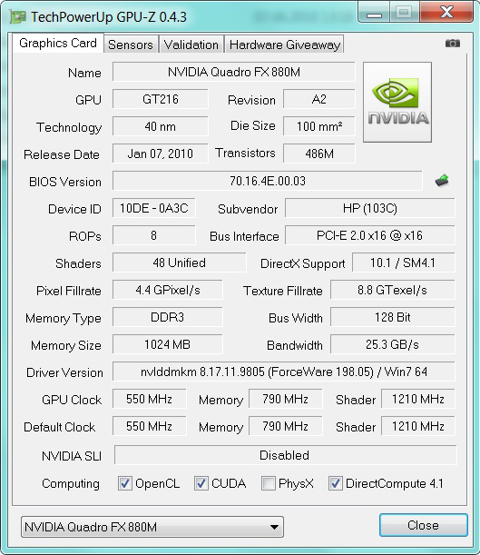Toggle the PhysX checkbox
480x555 pixels.
pyautogui.click(x=269, y=483)
